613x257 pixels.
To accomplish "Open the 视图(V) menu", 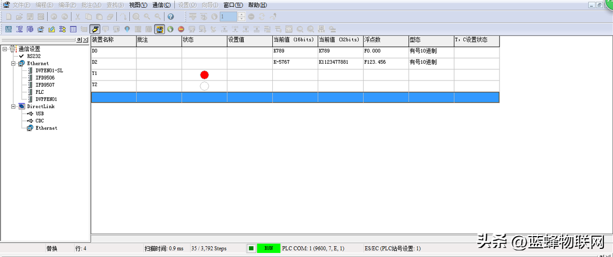I will tap(138, 5).
